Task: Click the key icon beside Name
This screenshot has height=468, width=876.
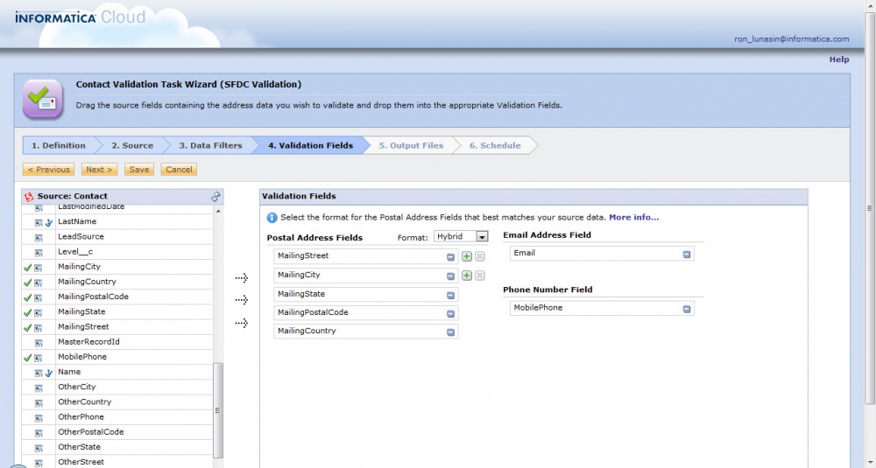Action: pos(49,374)
